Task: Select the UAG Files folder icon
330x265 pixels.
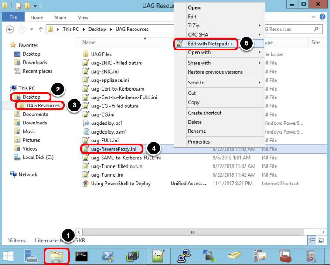Action: [x=86, y=54]
